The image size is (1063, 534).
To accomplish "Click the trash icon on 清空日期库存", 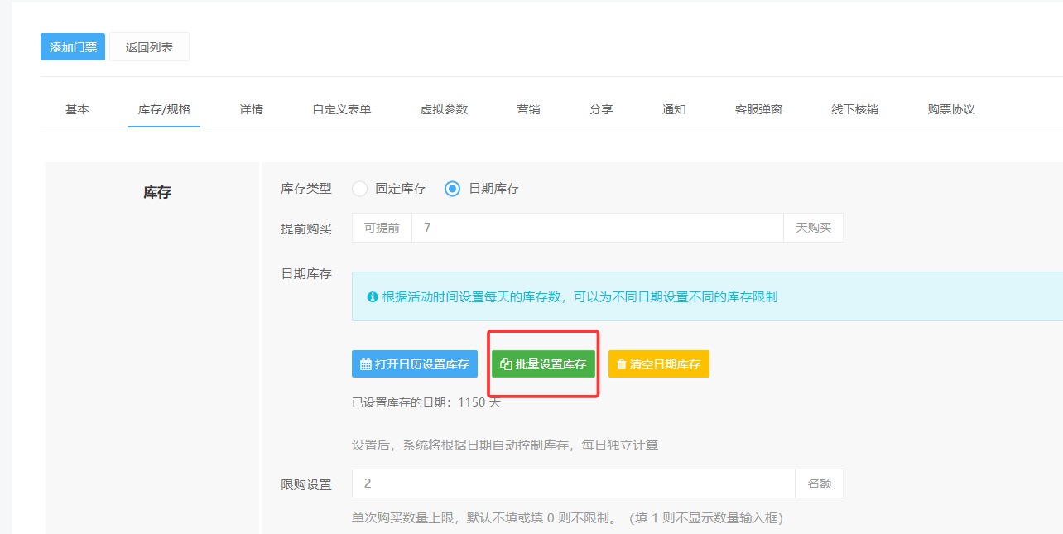I will coord(622,364).
